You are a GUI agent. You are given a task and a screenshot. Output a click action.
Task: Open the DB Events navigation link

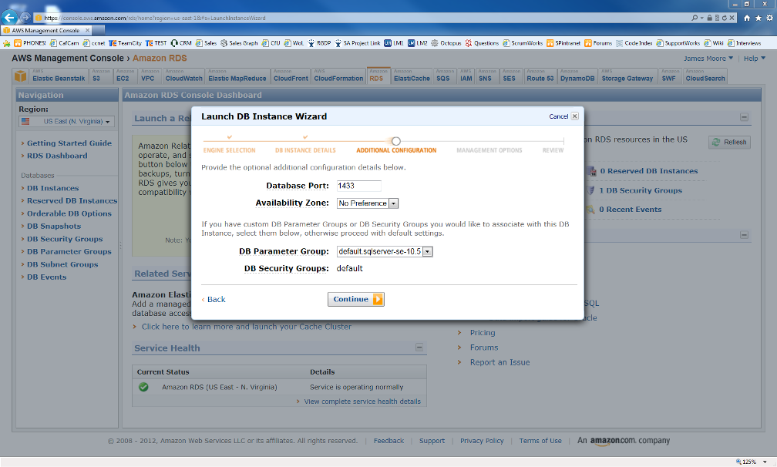pyautogui.click(x=46, y=277)
